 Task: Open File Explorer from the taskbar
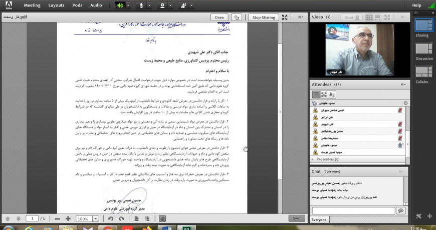point(68,228)
